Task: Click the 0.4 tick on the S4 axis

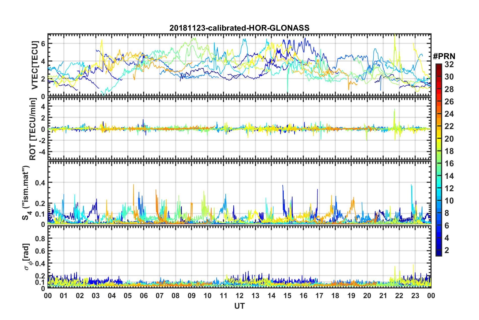Action: [x=40, y=182]
